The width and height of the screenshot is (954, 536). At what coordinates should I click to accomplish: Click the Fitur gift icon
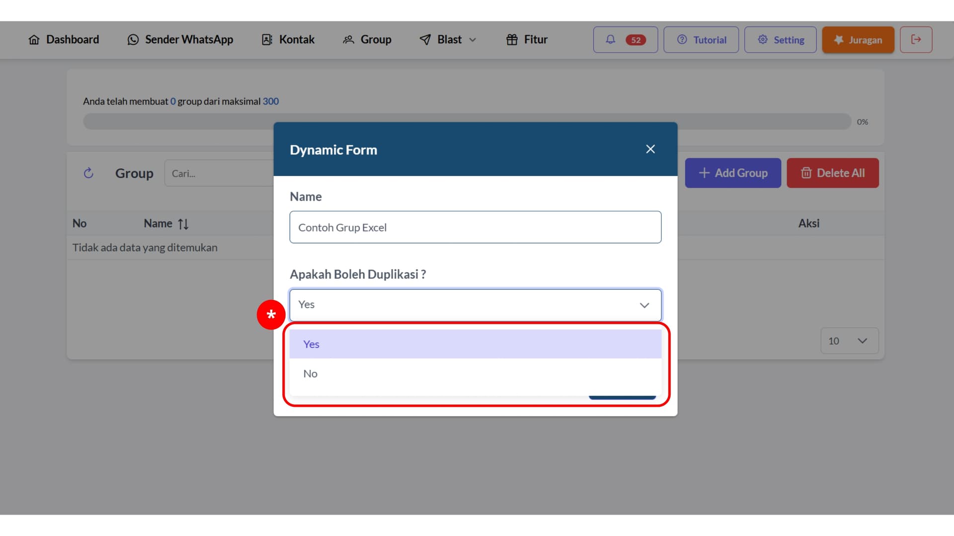[x=512, y=40]
